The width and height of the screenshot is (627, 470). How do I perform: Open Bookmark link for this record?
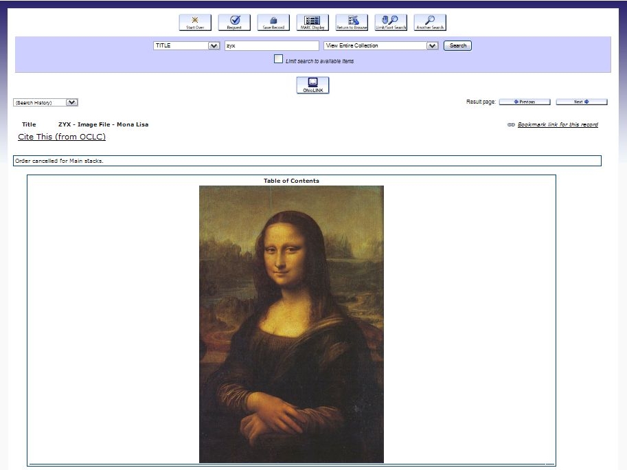tap(558, 125)
